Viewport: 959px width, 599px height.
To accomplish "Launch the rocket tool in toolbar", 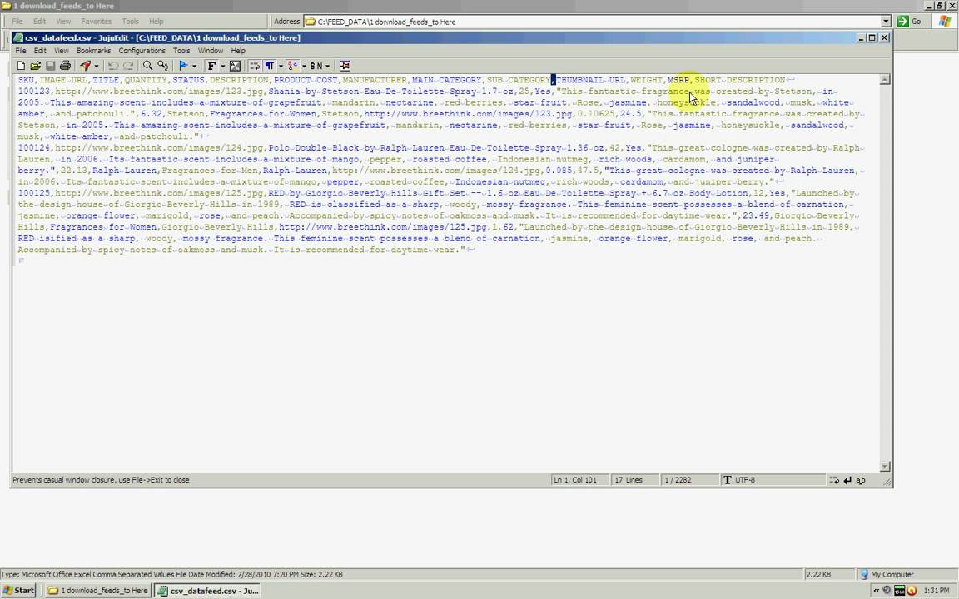I will pos(85,66).
